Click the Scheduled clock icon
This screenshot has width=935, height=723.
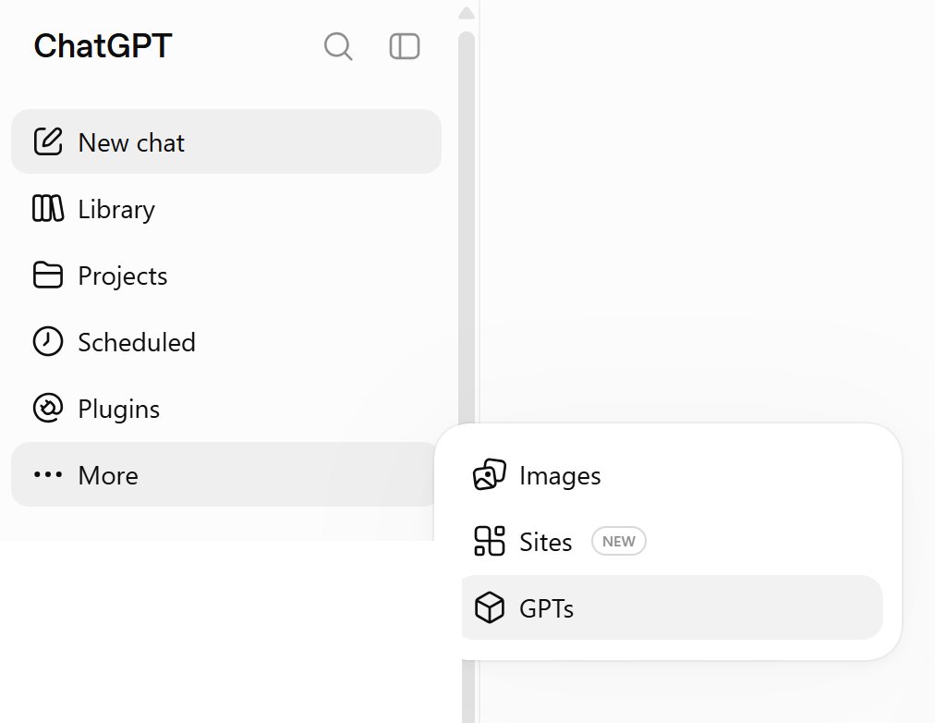(x=48, y=341)
